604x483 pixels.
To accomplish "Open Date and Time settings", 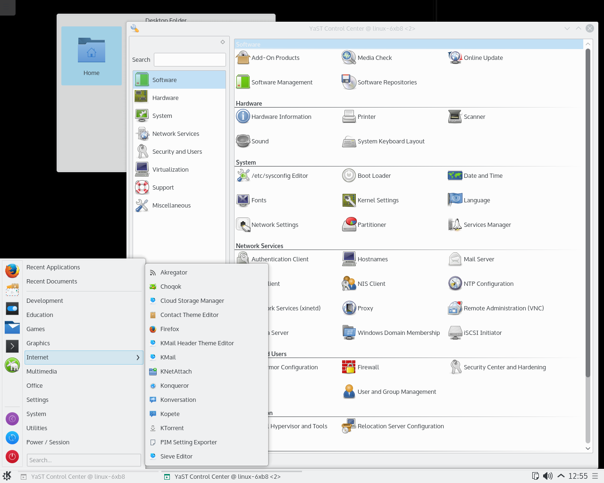I will tap(475, 175).
